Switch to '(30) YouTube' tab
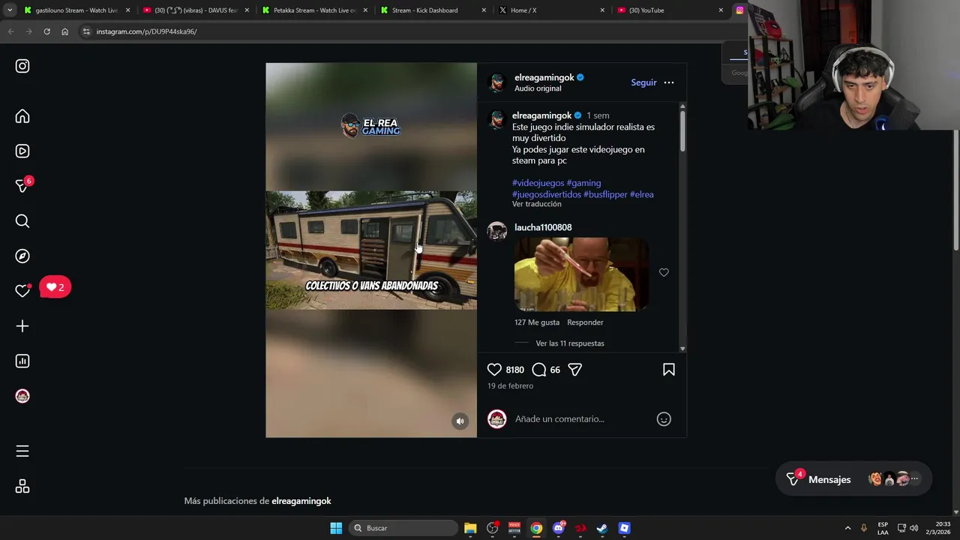This screenshot has height=540, width=960. pyautogui.click(x=670, y=10)
